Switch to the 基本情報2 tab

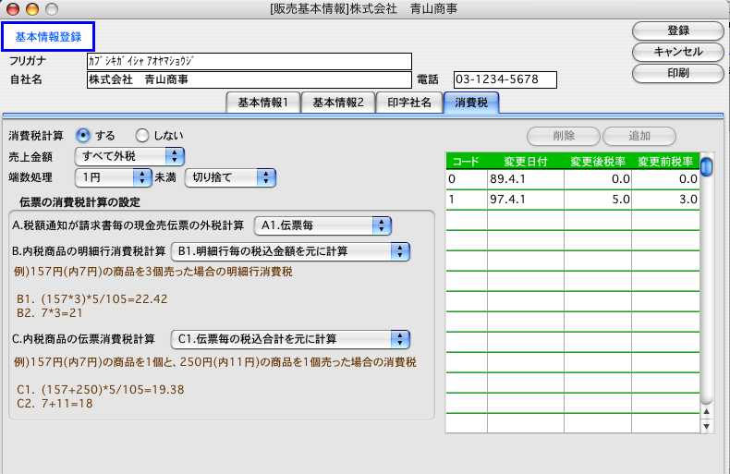click(x=337, y=103)
